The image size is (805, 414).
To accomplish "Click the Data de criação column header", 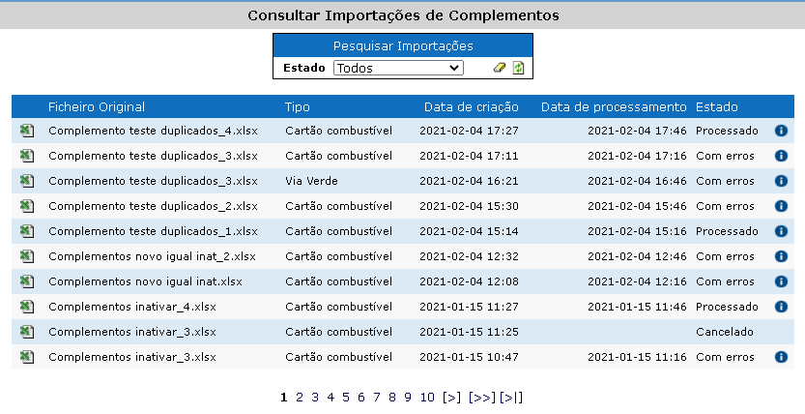I will [x=472, y=106].
